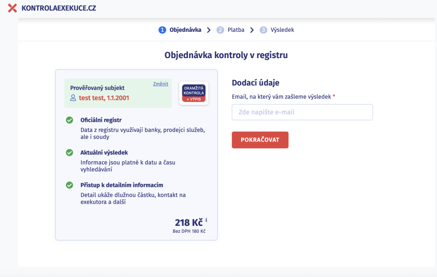Open the KONTROLAEXEKUCE.CZ home link
437x277 pixels.
pos(59,8)
